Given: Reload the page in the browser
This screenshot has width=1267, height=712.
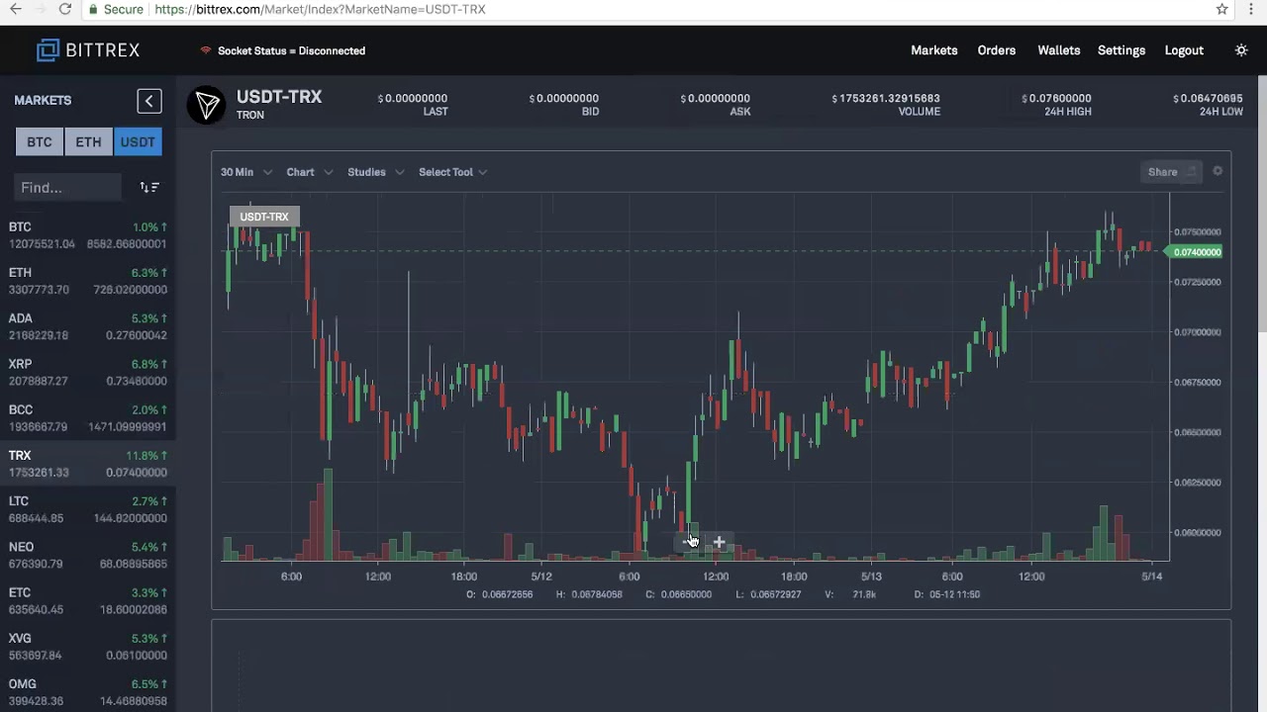Looking at the screenshot, I should [x=64, y=9].
